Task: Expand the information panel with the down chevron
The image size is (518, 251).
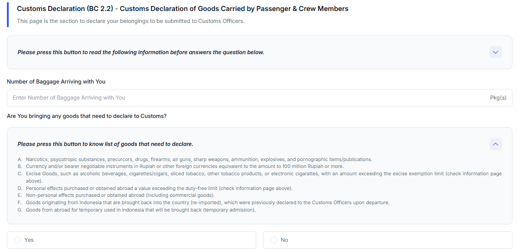Action: point(495,52)
